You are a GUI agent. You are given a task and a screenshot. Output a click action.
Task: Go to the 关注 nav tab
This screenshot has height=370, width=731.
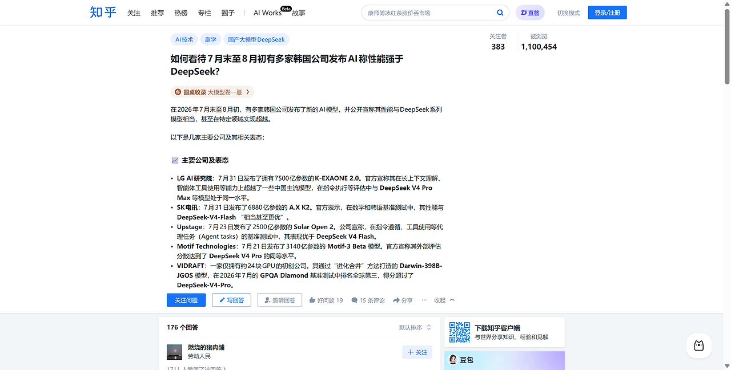(134, 13)
